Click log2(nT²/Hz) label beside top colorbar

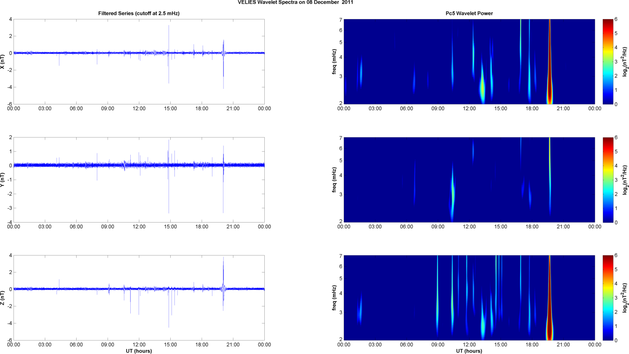(x=625, y=62)
